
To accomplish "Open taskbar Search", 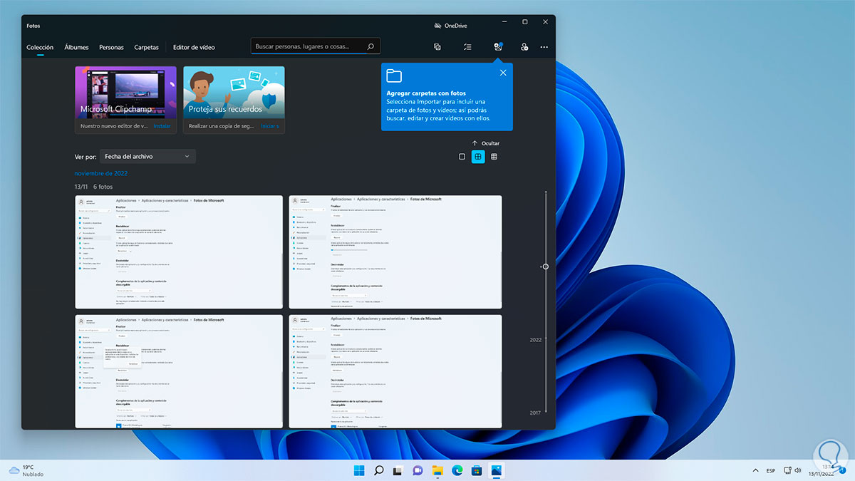I will point(379,470).
